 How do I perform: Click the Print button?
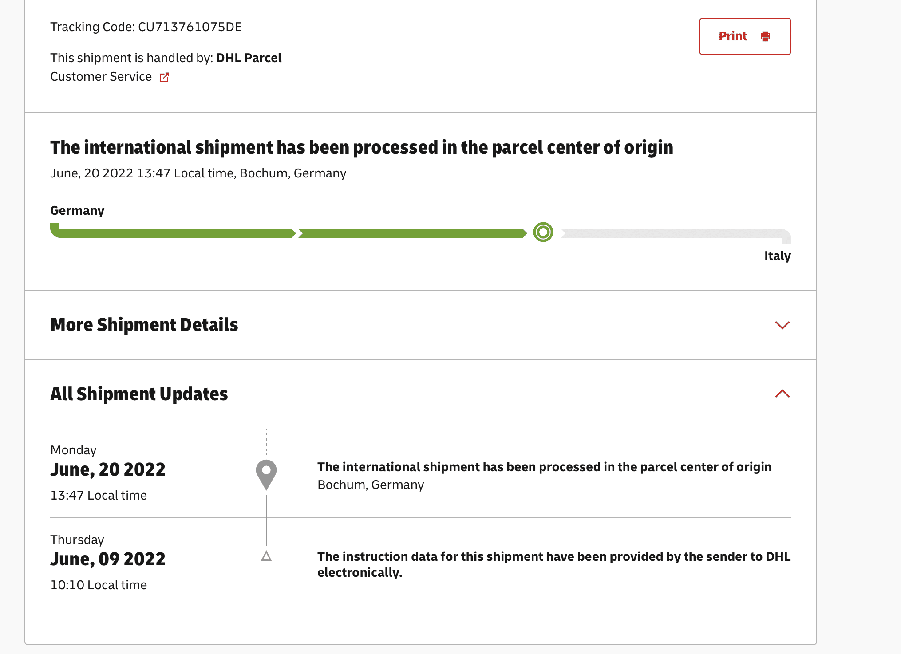744,36
